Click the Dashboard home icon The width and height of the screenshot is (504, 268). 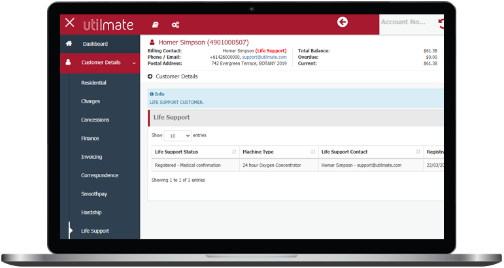(69, 44)
